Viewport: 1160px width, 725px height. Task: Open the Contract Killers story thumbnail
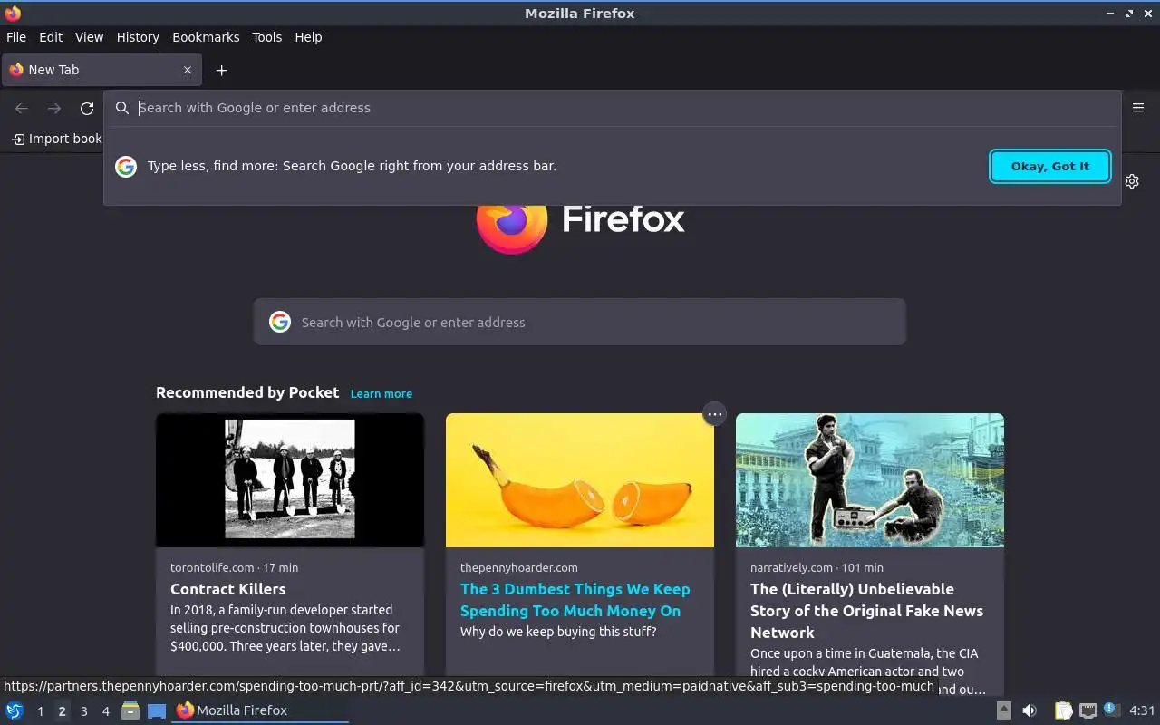(x=290, y=480)
